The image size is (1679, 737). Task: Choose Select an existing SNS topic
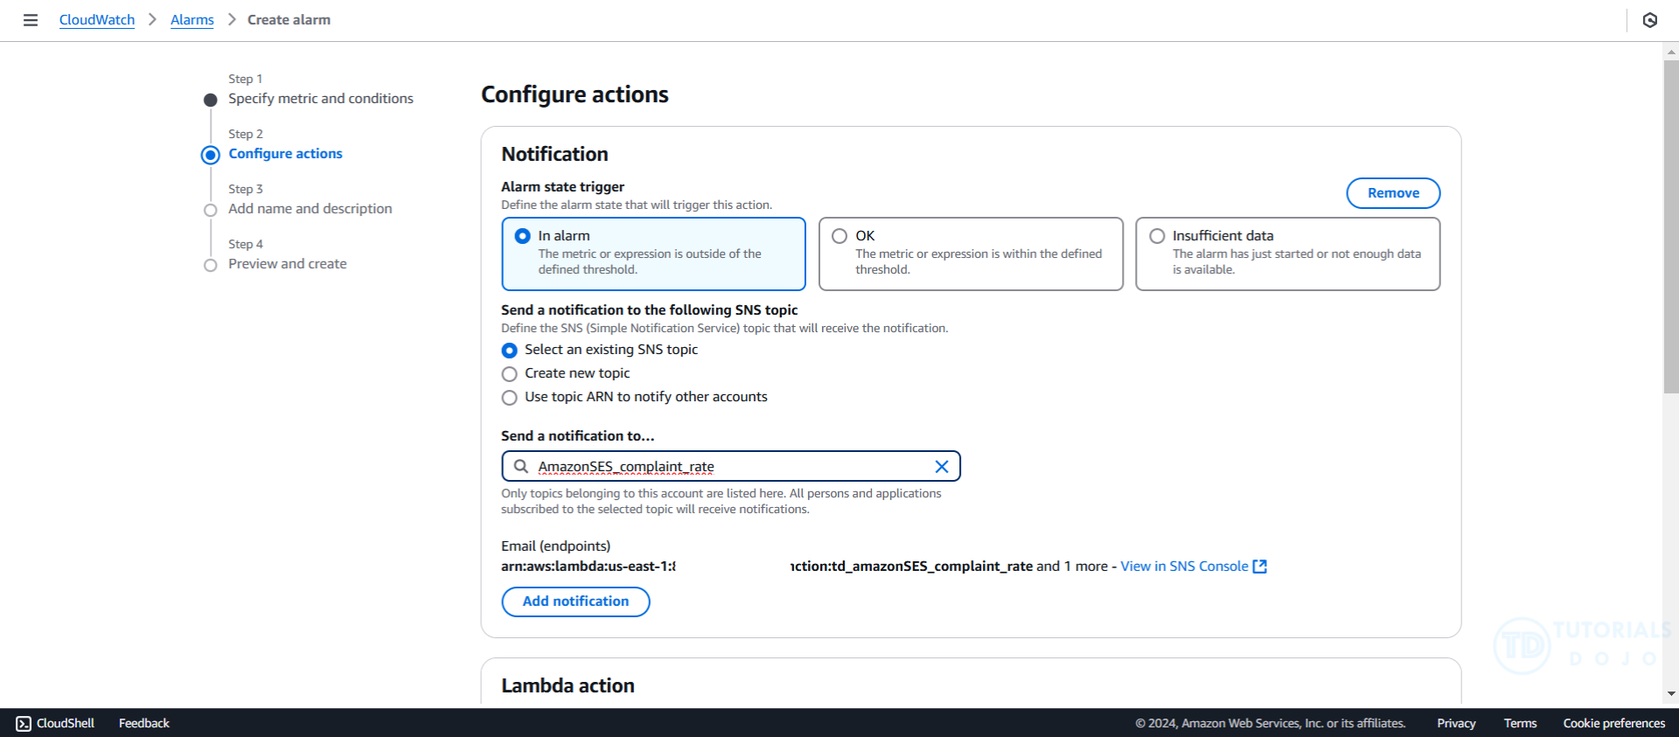click(x=509, y=351)
